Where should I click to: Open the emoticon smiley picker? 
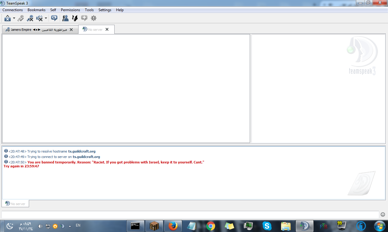pos(383,214)
